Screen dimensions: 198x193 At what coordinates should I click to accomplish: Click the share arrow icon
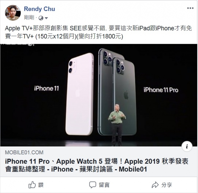155,185
